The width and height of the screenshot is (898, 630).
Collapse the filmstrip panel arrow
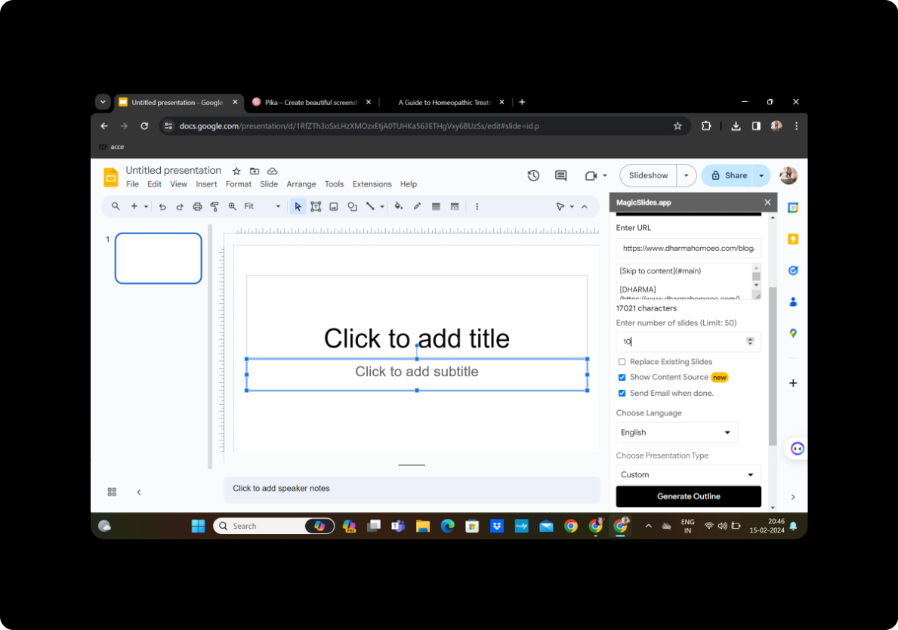pos(139,492)
